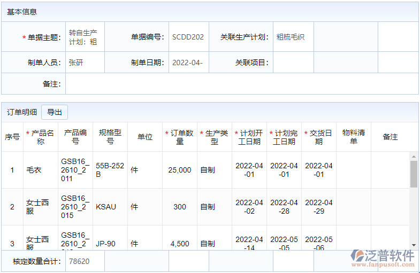Screen dimensions: 420x273
Task: Click the 导出 export button
Action: (x=55, y=112)
